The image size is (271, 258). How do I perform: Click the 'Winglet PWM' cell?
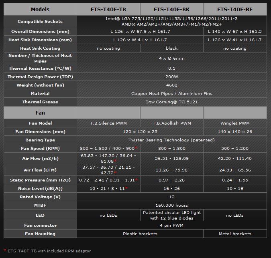[235, 123]
